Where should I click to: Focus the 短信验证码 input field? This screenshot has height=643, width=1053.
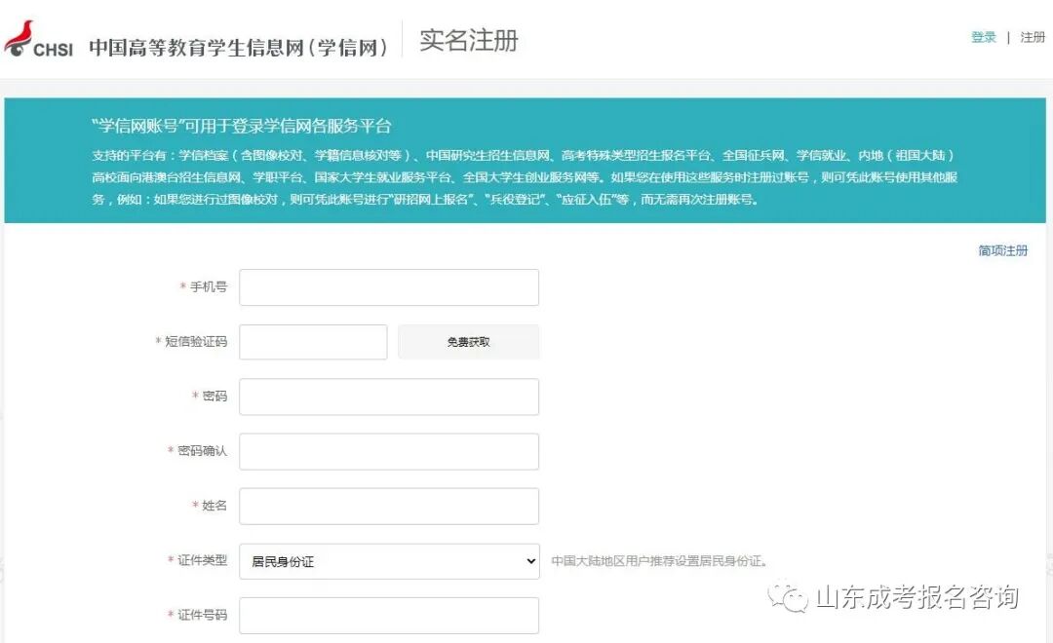[x=313, y=342]
